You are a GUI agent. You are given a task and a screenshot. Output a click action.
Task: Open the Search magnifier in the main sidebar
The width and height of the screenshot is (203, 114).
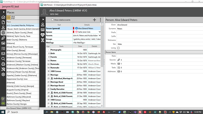click(x=3, y=59)
